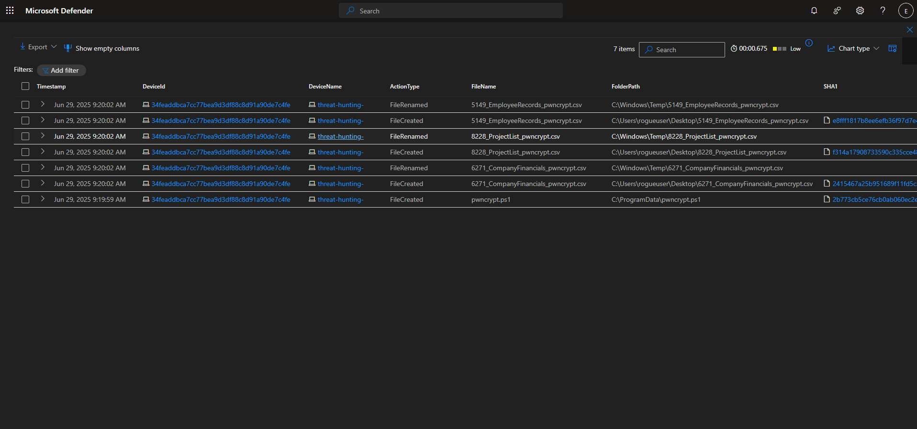Click Add filter button
The height and width of the screenshot is (429, 917).
(x=61, y=70)
